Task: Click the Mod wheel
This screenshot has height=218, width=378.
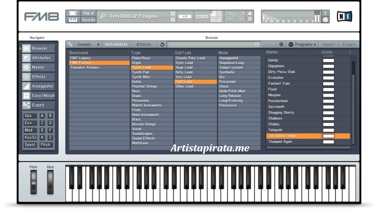Action: click(50, 182)
